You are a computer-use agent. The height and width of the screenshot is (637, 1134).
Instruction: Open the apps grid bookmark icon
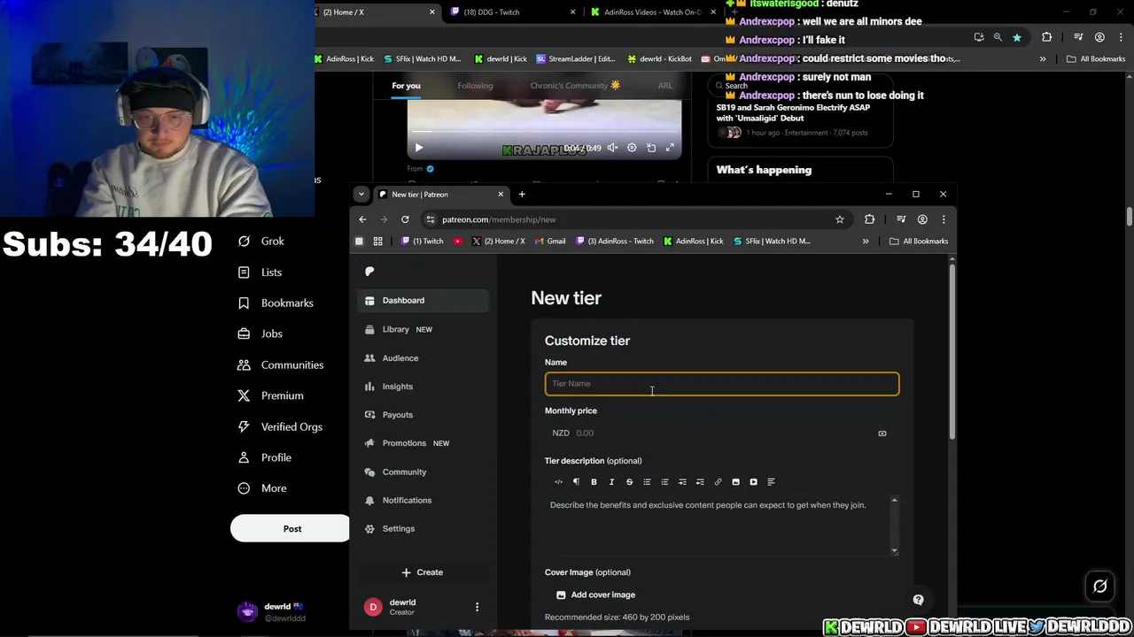tap(377, 242)
